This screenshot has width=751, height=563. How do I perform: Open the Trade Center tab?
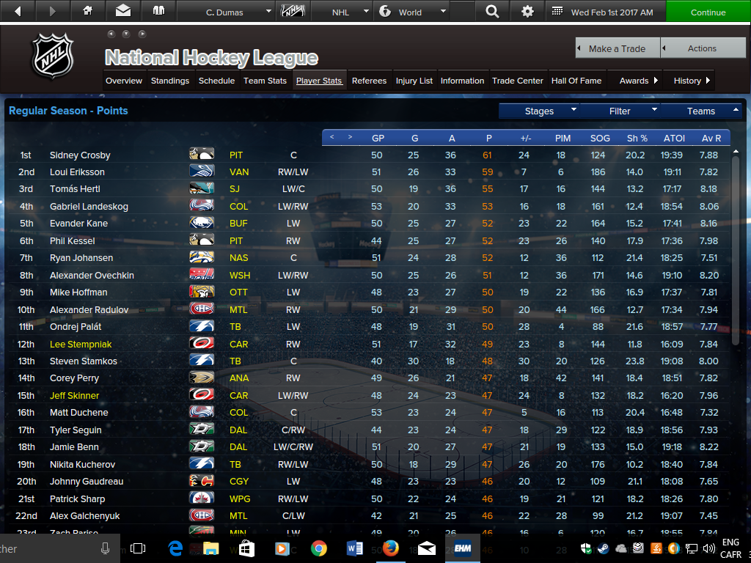tap(518, 81)
